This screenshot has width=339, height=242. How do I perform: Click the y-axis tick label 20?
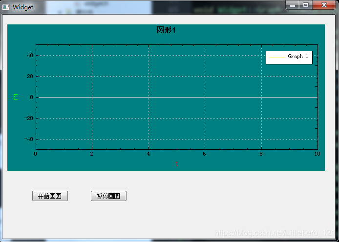pos(30,76)
